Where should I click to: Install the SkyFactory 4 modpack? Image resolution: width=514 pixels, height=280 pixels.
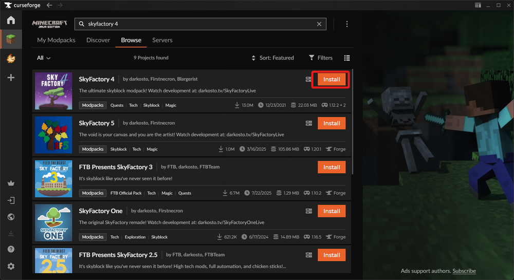point(332,80)
